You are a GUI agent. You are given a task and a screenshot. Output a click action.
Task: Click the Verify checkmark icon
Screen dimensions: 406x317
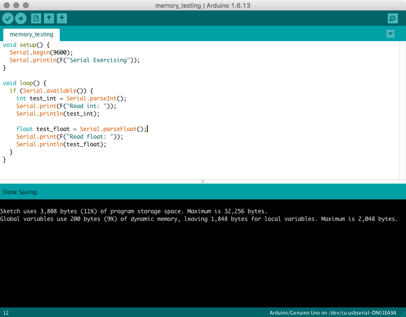[8, 19]
